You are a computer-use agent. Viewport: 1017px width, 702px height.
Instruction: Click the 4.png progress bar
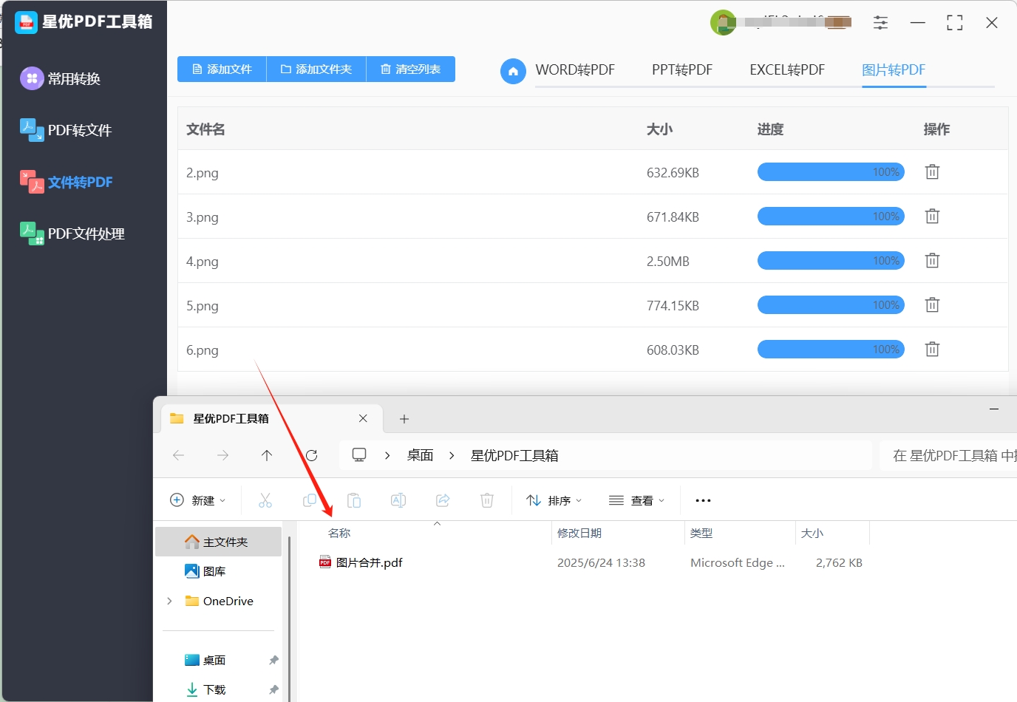831,261
